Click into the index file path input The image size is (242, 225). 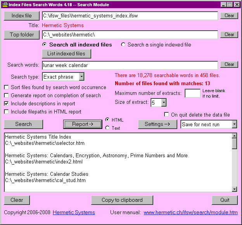(130, 16)
